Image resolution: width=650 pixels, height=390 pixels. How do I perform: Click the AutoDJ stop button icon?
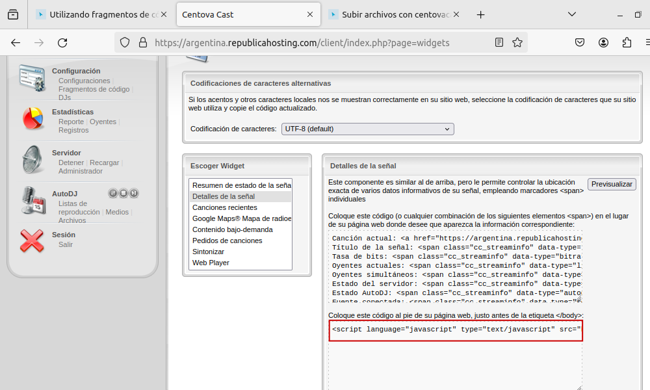(123, 193)
